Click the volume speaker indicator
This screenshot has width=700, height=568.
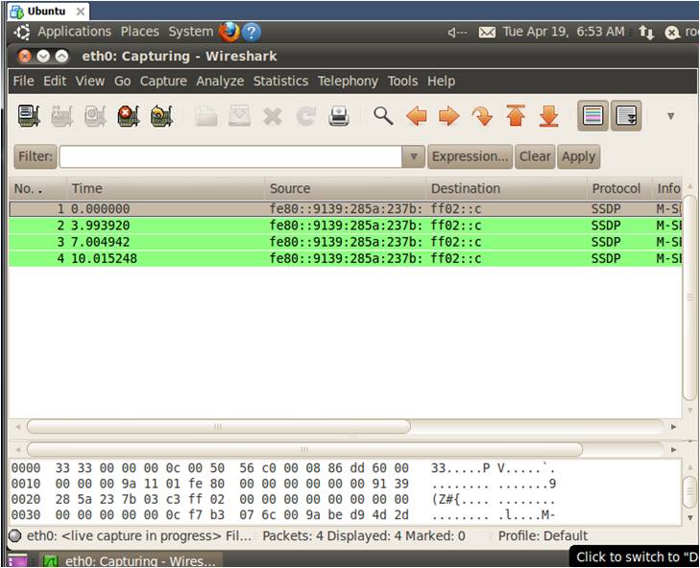point(458,32)
